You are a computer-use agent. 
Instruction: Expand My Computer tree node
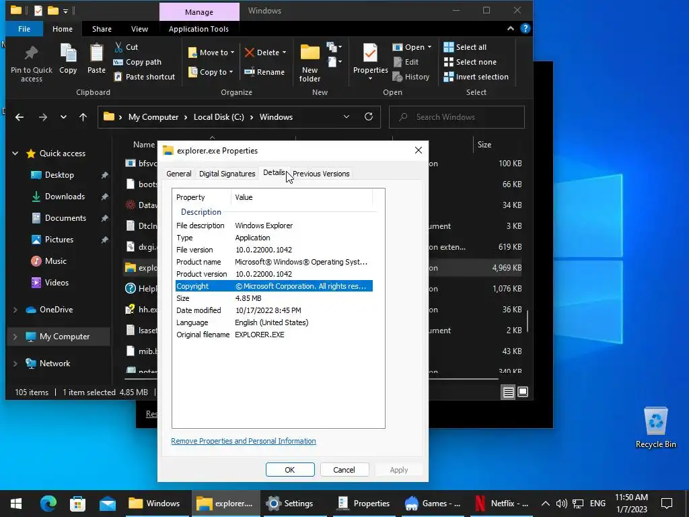click(15, 337)
